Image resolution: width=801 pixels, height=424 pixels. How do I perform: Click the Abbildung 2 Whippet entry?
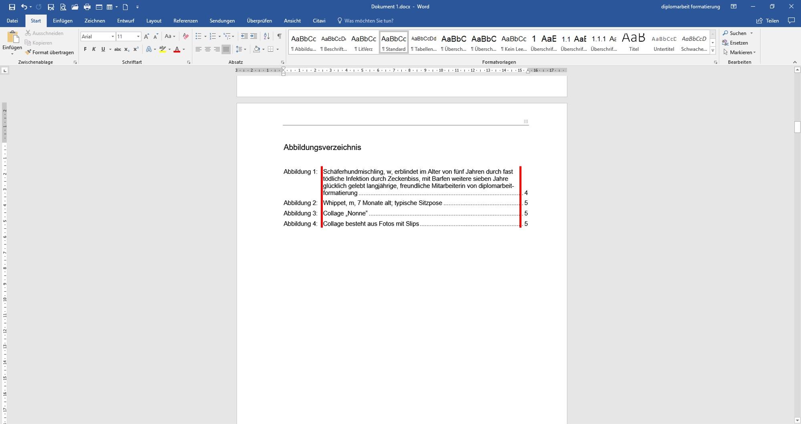(405, 203)
